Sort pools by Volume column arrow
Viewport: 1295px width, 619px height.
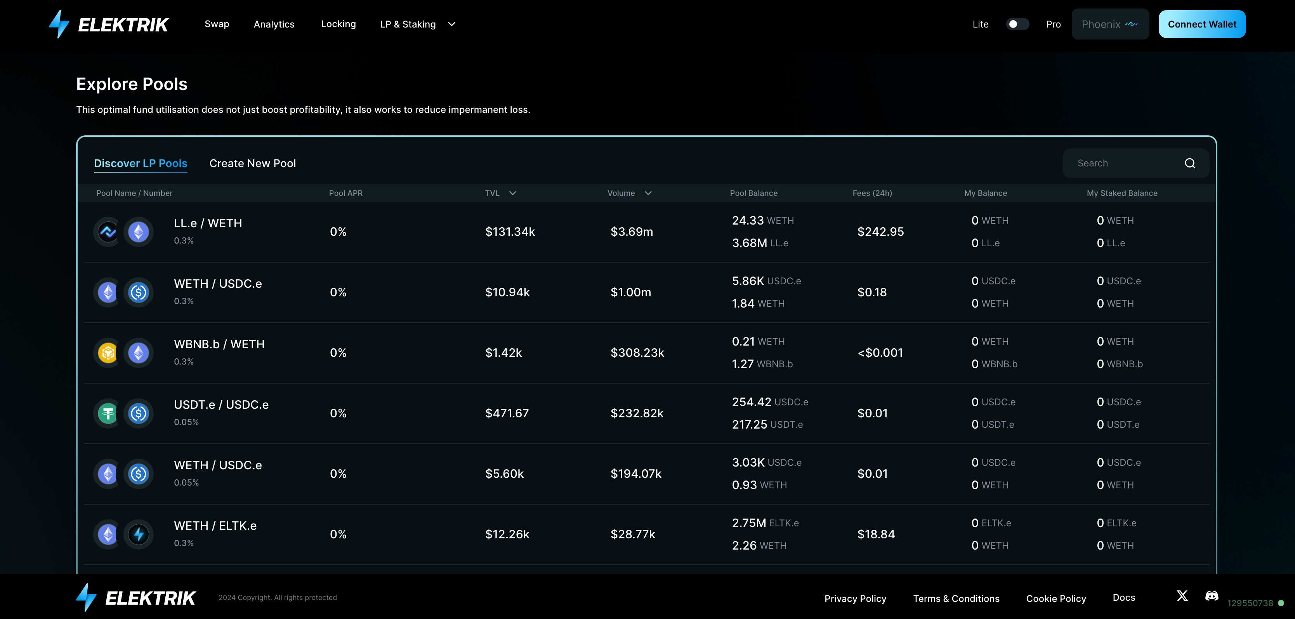click(x=647, y=194)
